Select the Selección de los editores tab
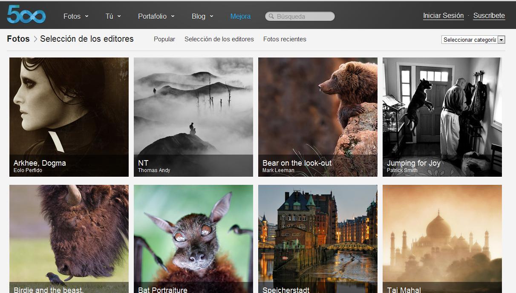 219,39
